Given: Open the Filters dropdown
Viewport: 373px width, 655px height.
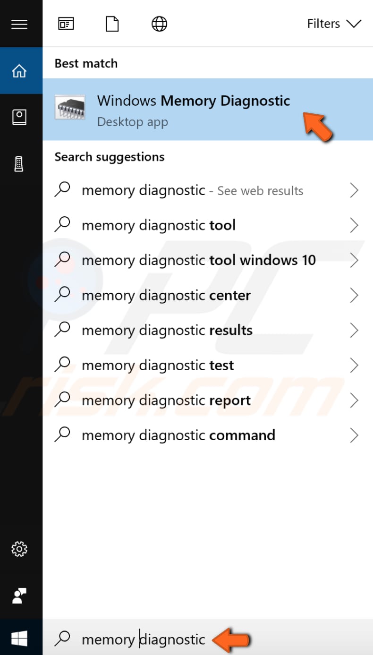Looking at the screenshot, I should pos(334,24).
